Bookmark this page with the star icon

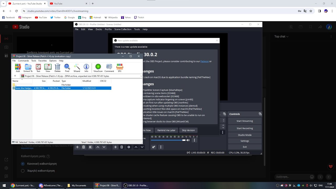pyautogui.click(x=311, y=11)
